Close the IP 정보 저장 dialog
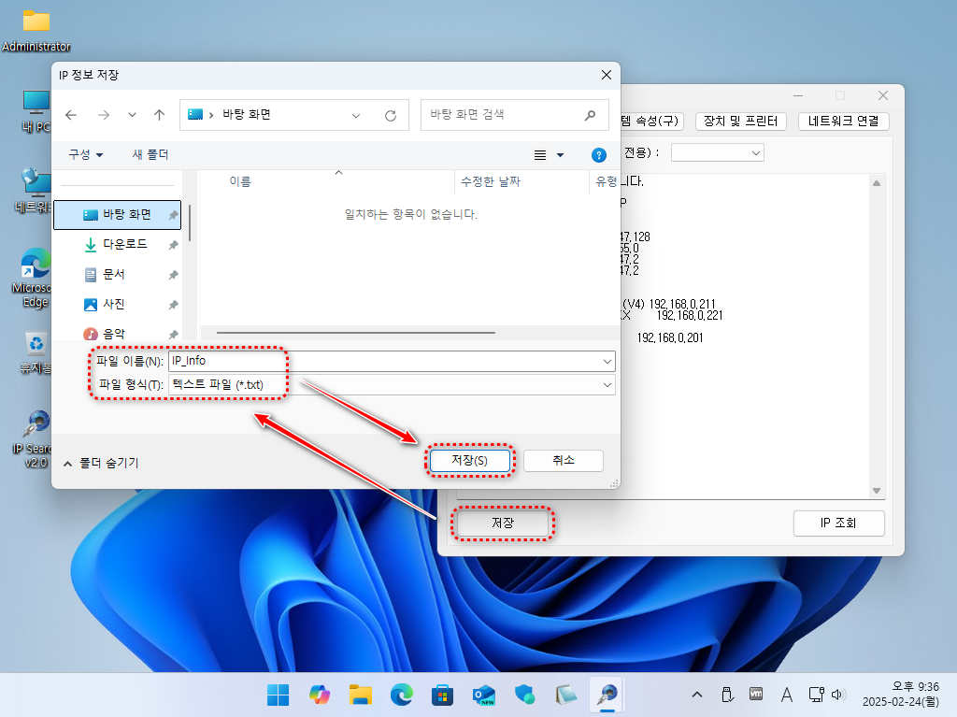The width and height of the screenshot is (957, 717). (x=606, y=75)
